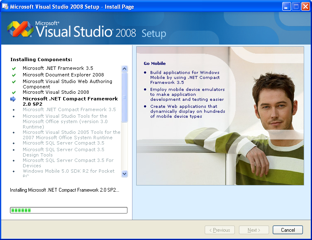
Task: Select the Visual Studio Web Authoring Component entry
Action: pos(67,84)
